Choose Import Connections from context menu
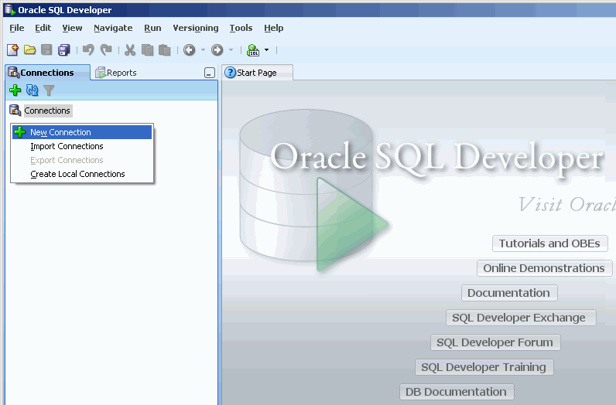The width and height of the screenshot is (616, 405). pos(82,146)
